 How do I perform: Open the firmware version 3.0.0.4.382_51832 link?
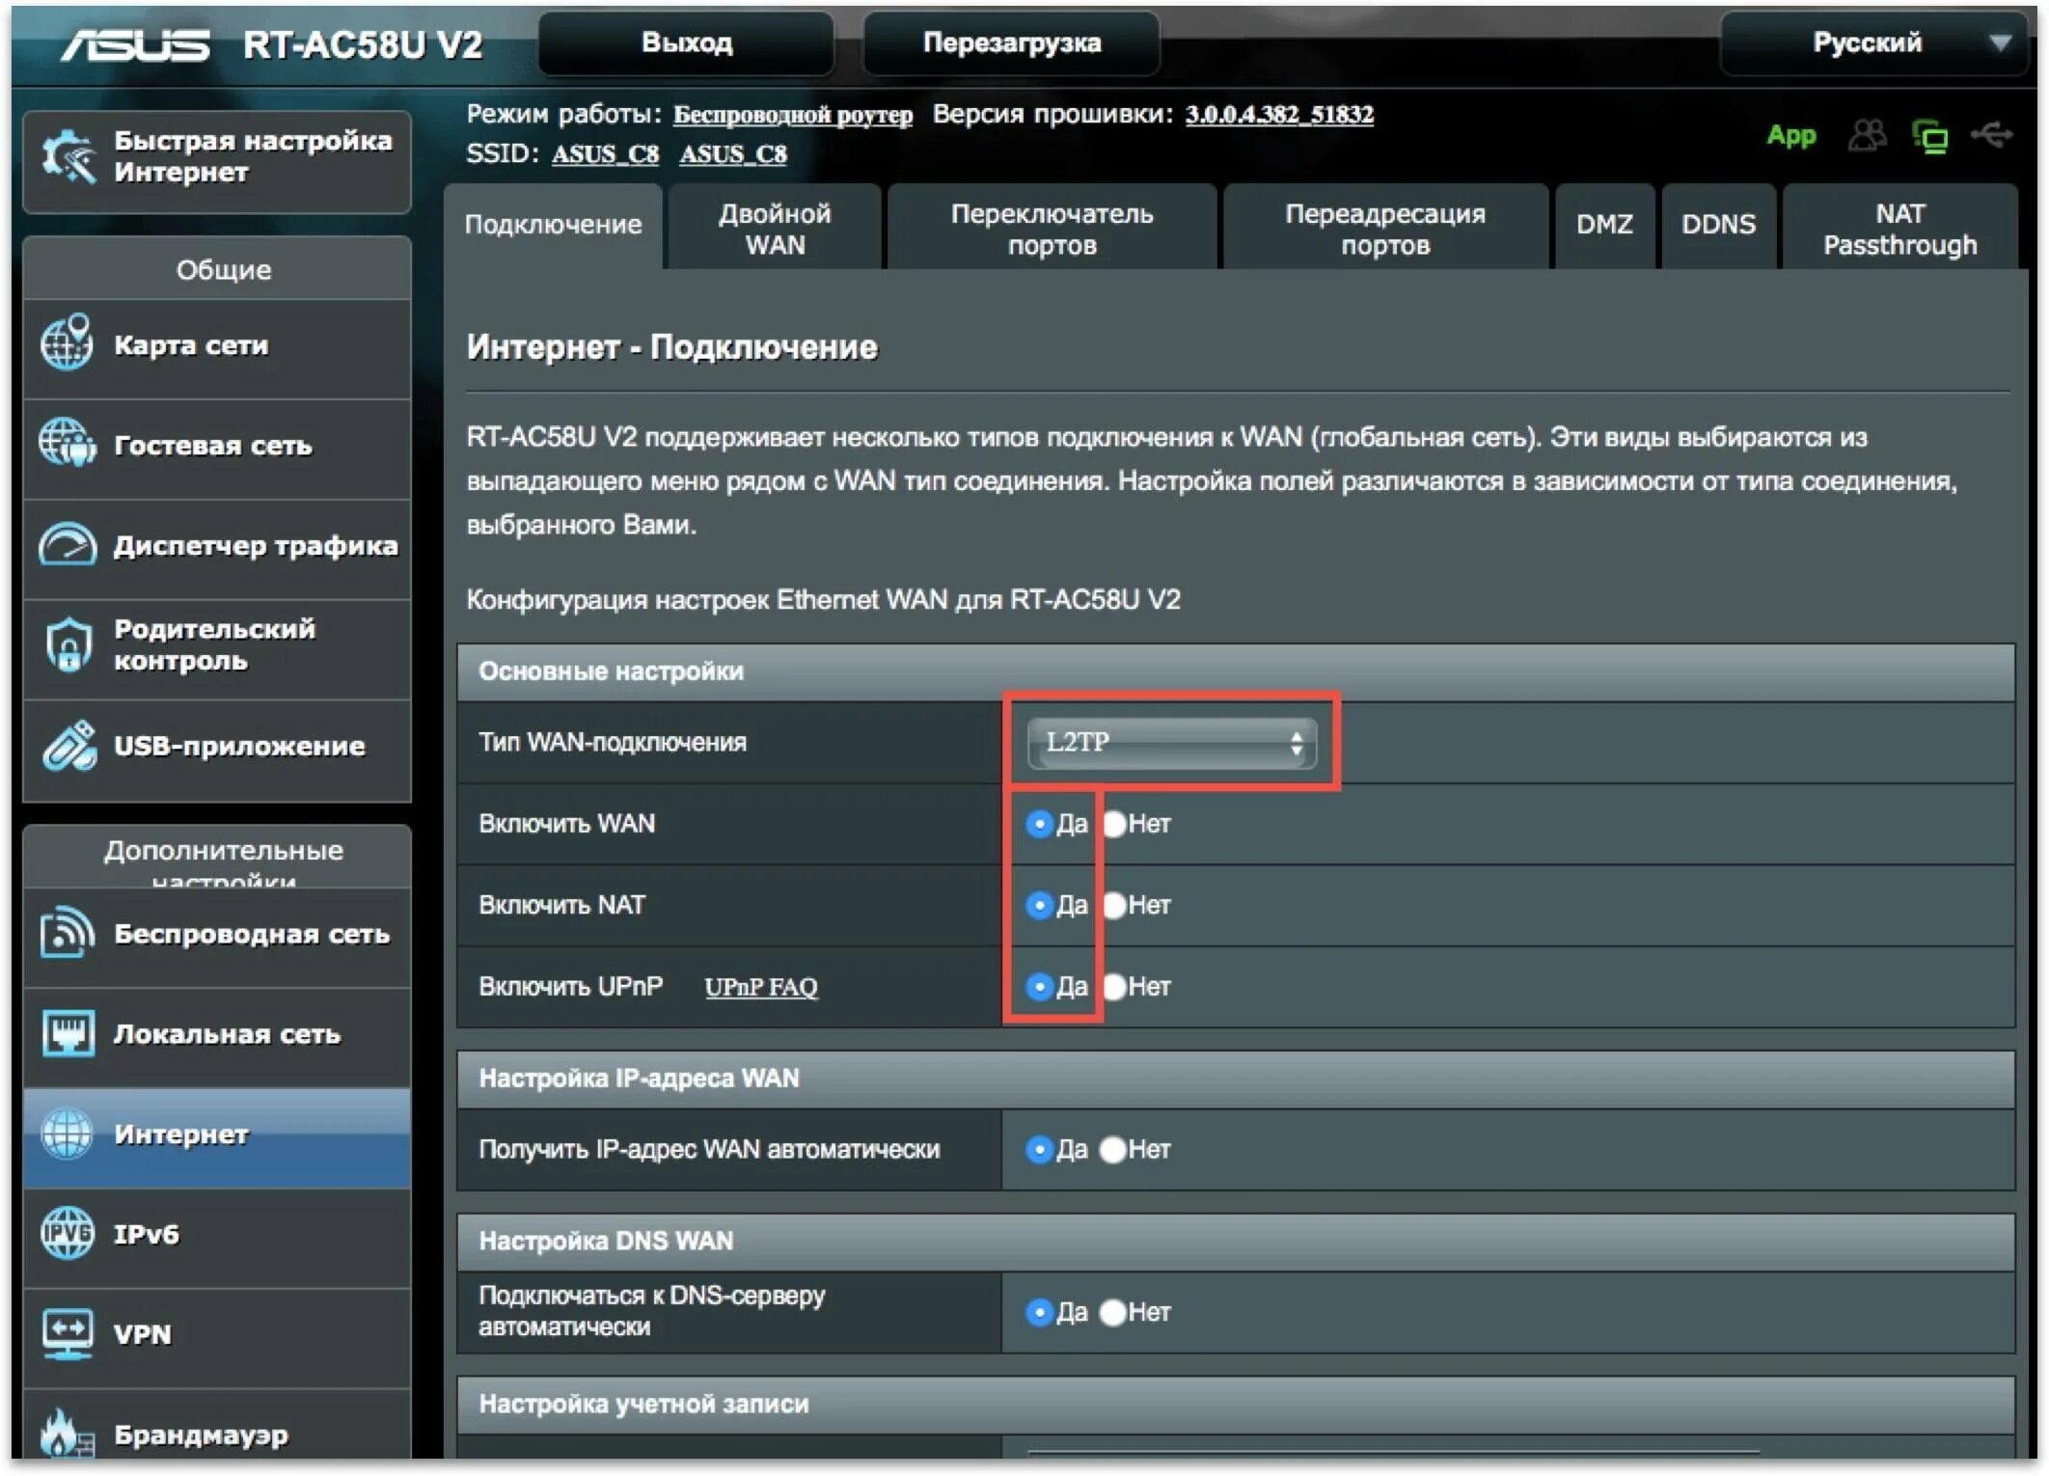(1279, 114)
